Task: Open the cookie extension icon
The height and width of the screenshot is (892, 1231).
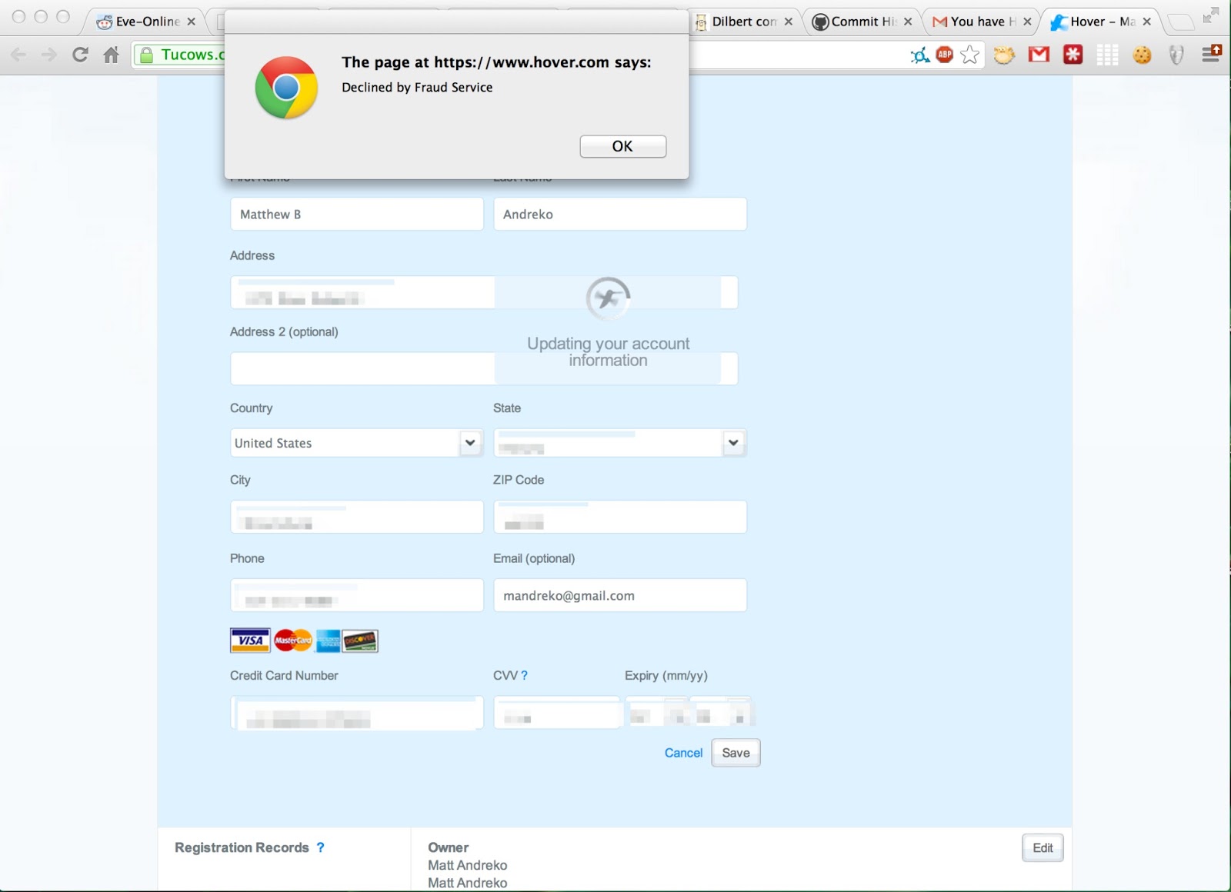Action: [1142, 55]
